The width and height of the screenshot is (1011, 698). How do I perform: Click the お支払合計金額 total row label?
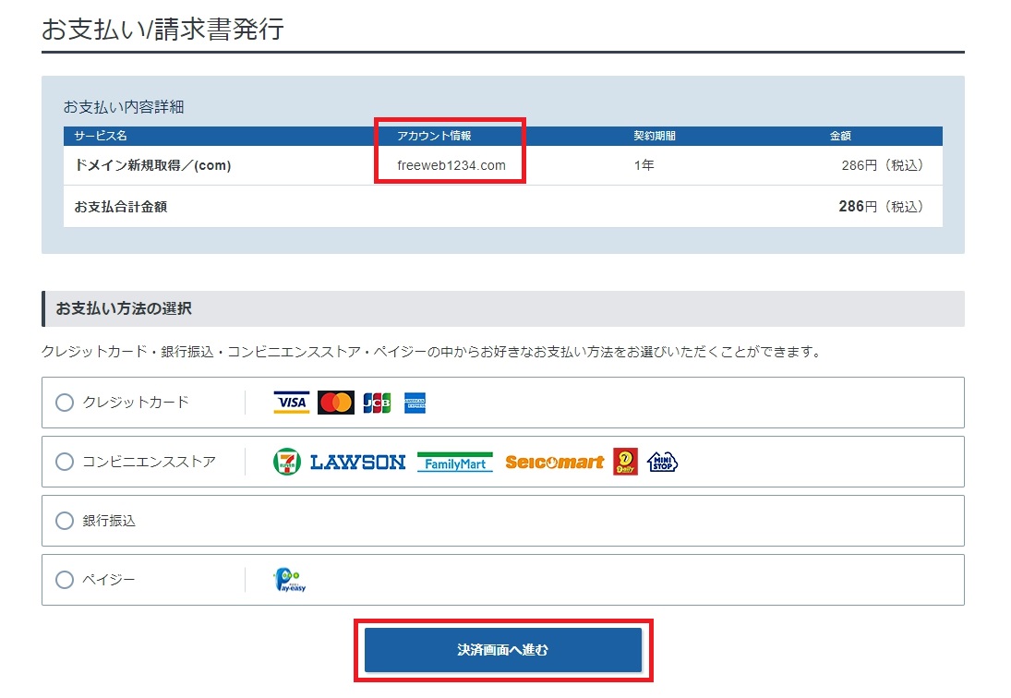click(x=121, y=207)
